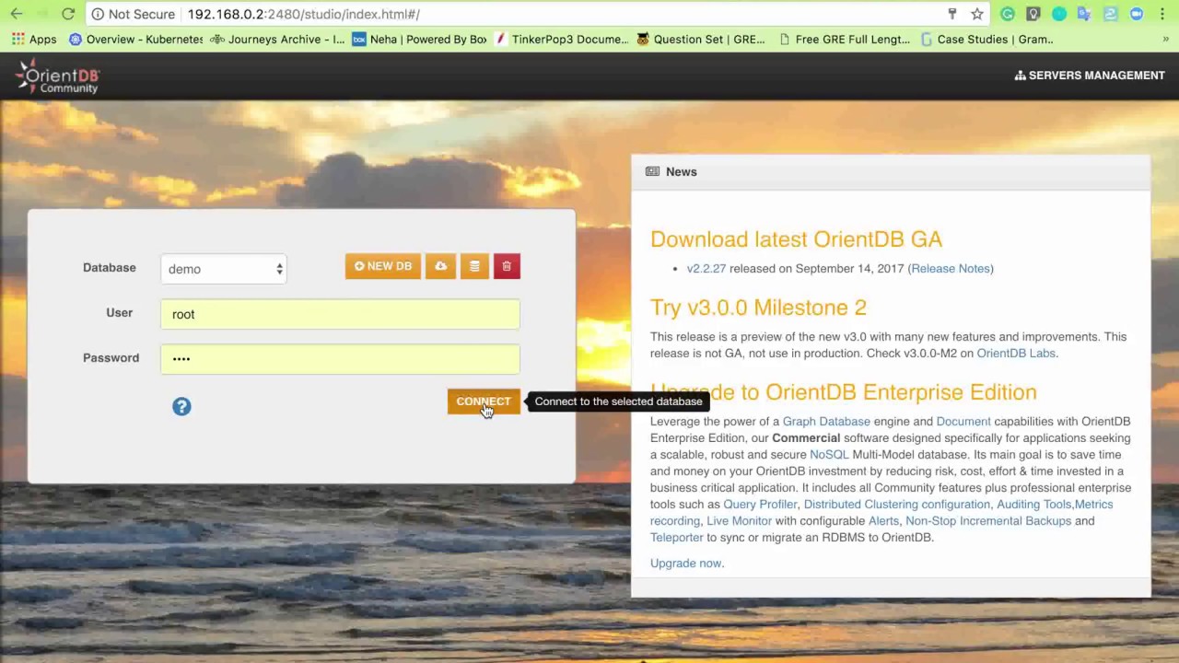Open the Apps bookmarks shortcut
Screen dimensions: 1179x663
point(34,40)
